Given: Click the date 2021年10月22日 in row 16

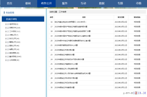Looking at the screenshot, I should (121, 22).
